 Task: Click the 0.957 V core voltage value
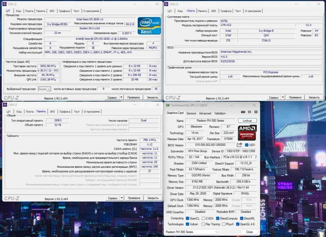click(x=127, y=33)
